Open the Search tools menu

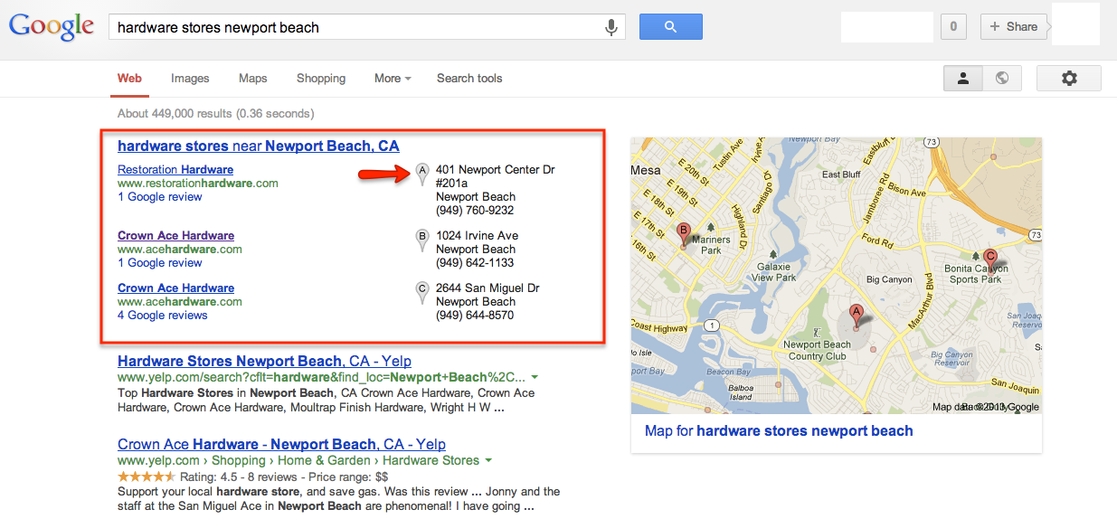469,79
